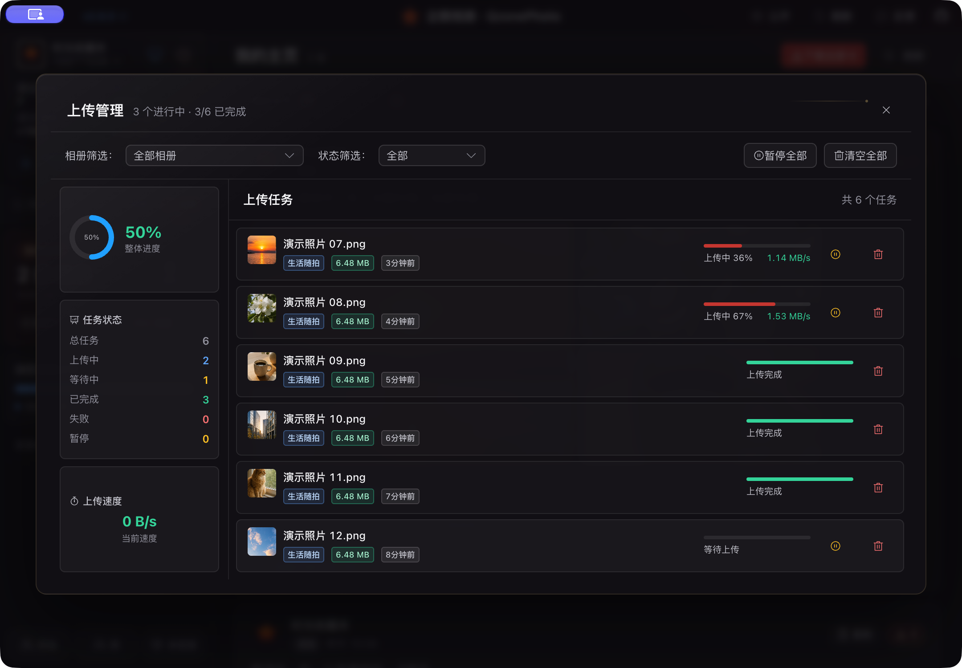Open the 相册筛选 dropdown showing 全部相册
Viewport: 962px width, 668px height.
pos(214,155)
